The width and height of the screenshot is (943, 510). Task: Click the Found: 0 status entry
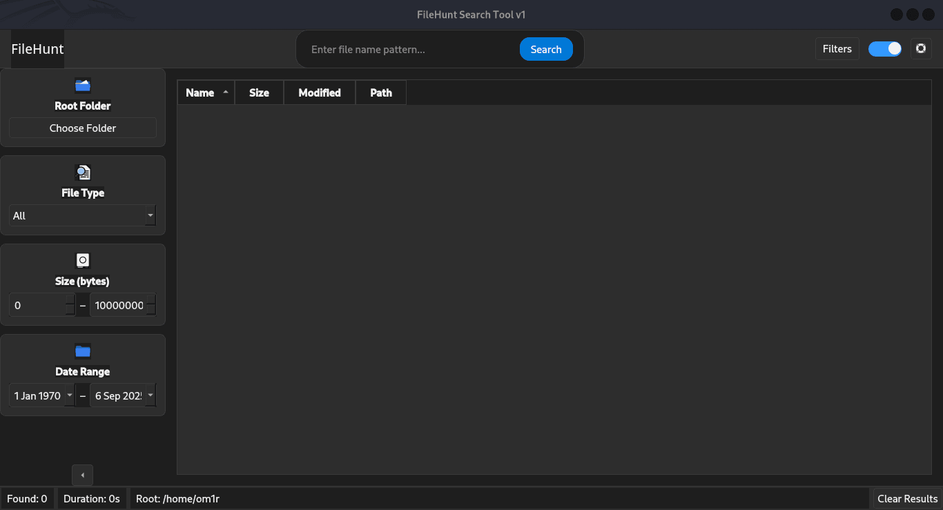click(27, 498)
